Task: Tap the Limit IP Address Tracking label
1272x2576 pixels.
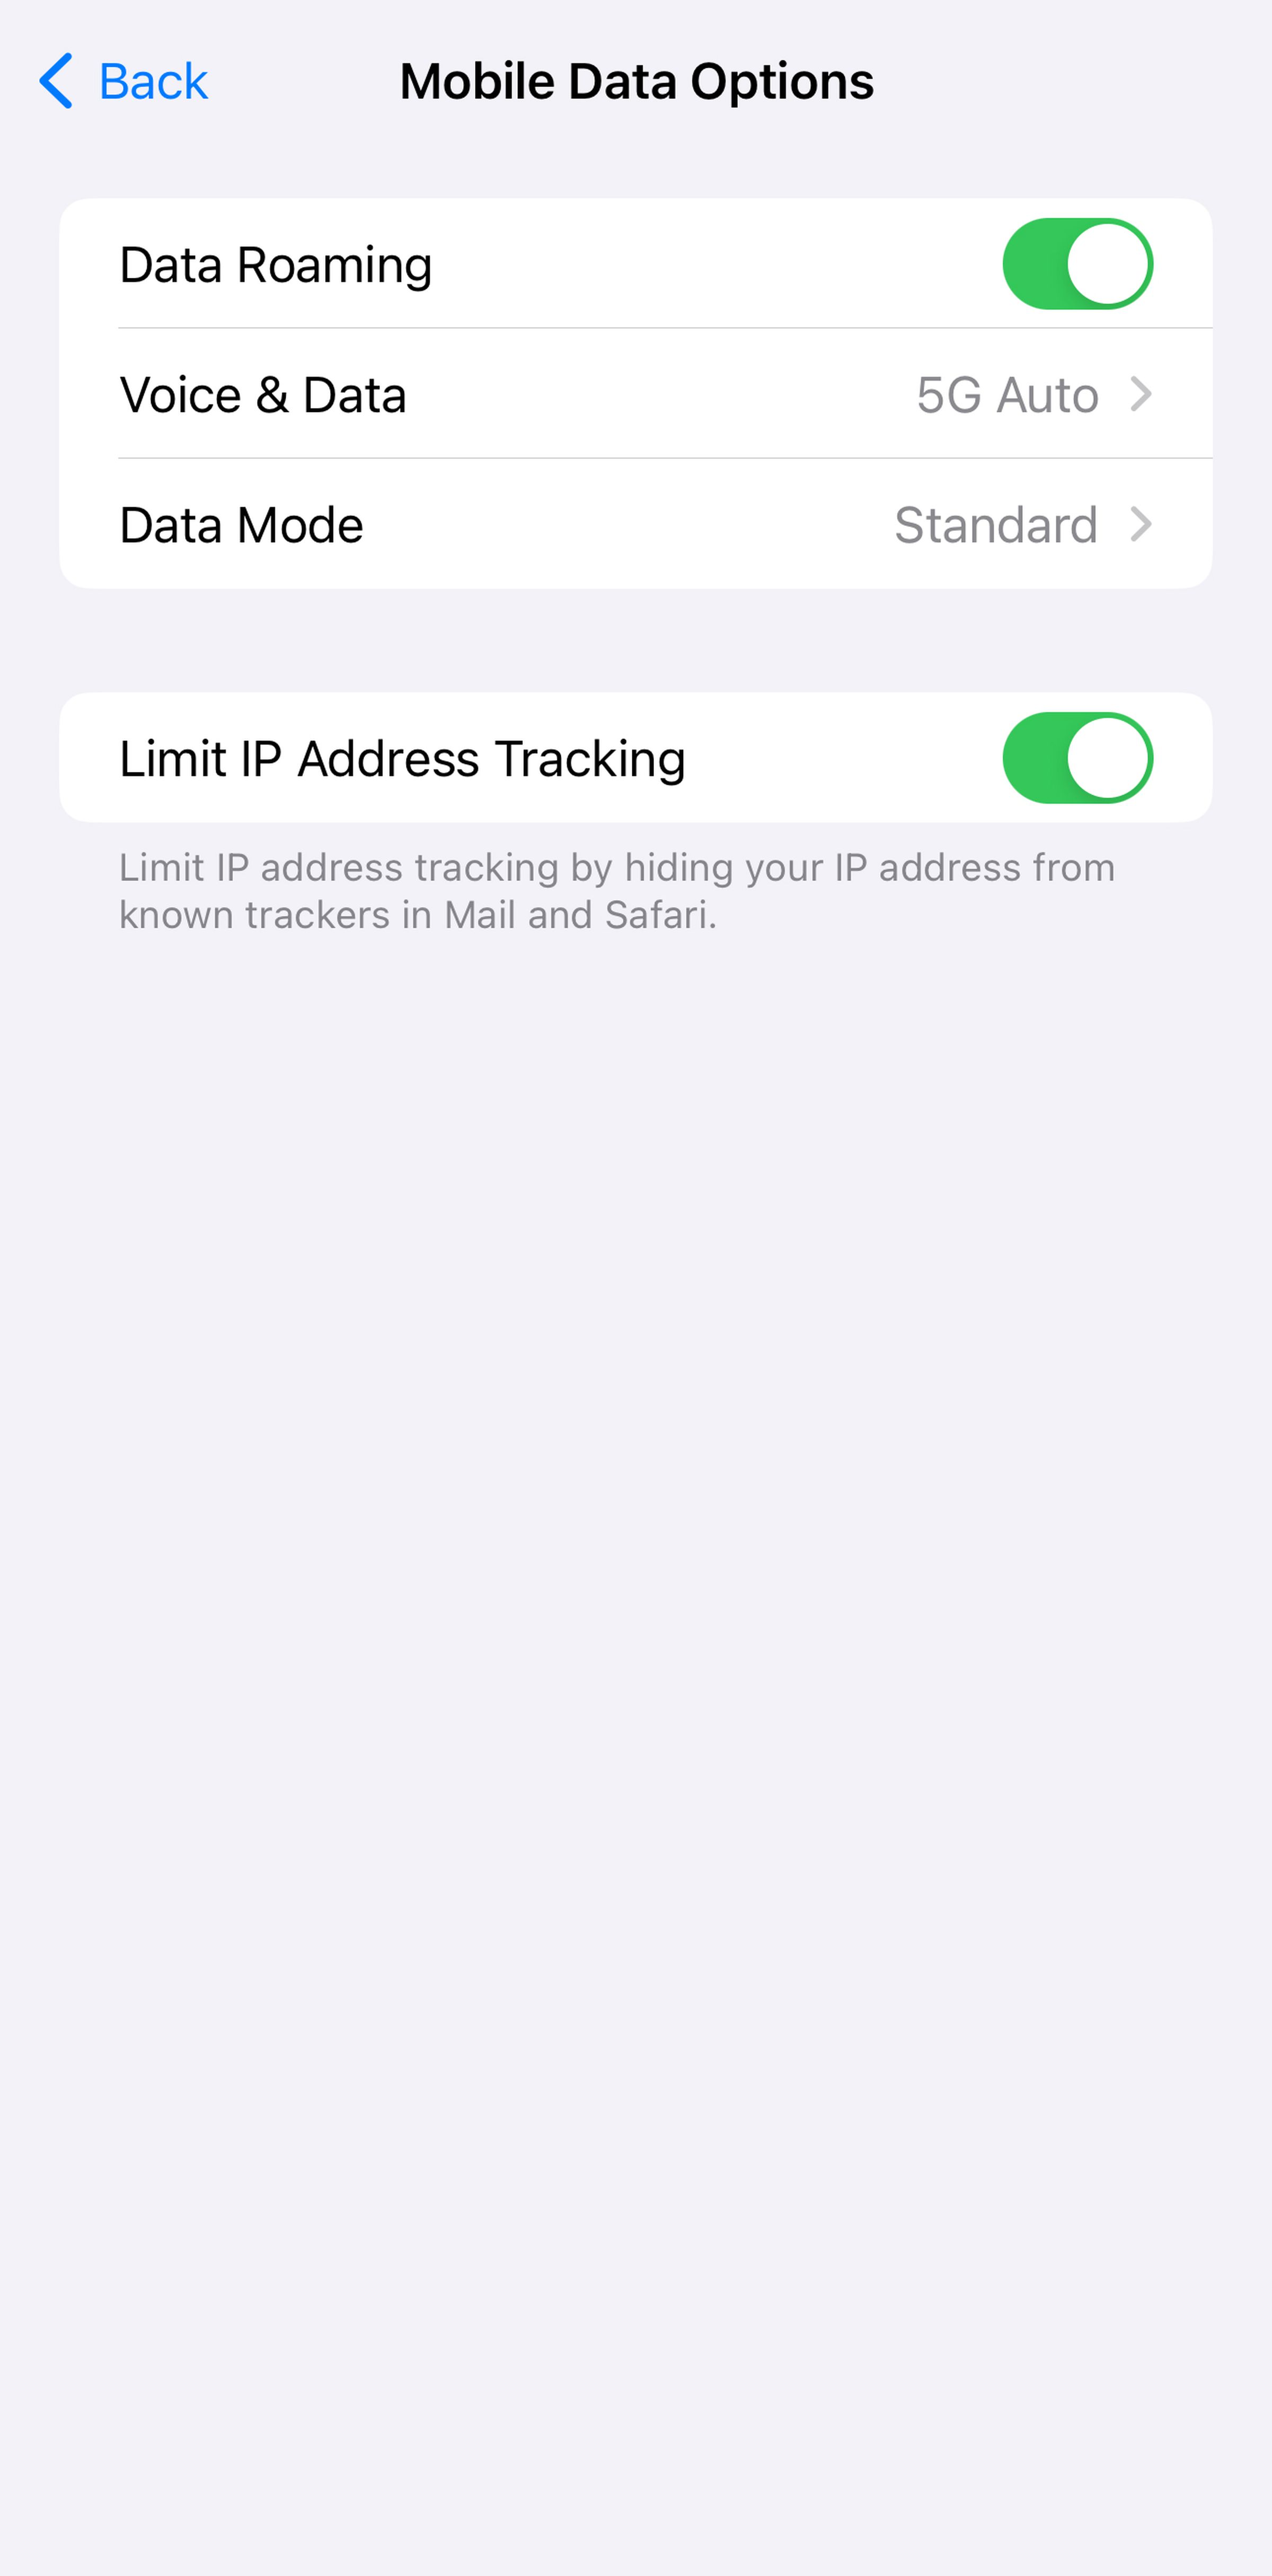Action: point(402,759)
